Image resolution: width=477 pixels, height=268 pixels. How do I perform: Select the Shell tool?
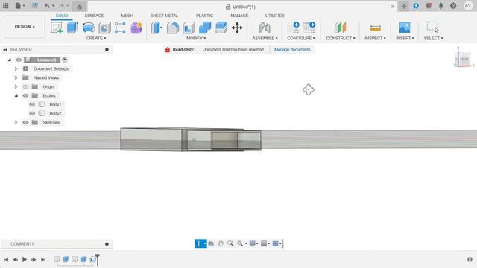point(189,28)
